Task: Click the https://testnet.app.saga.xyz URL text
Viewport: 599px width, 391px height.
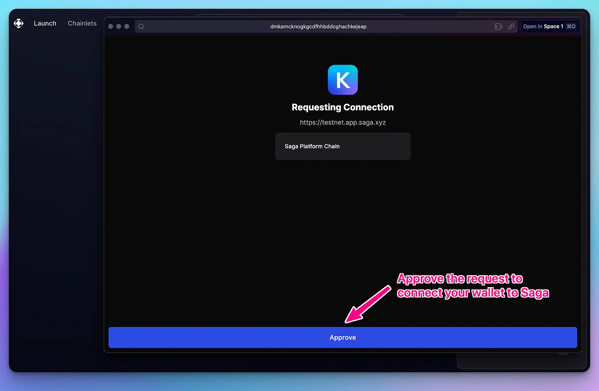Action: coord(343,122)
